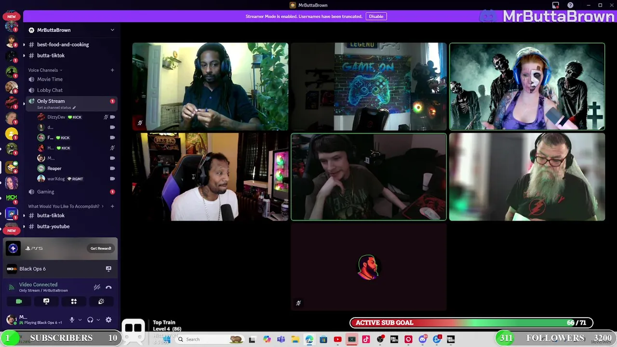
Task: Deafen with the headphones button
Action: pyautogui.click(x=90, y=320)
